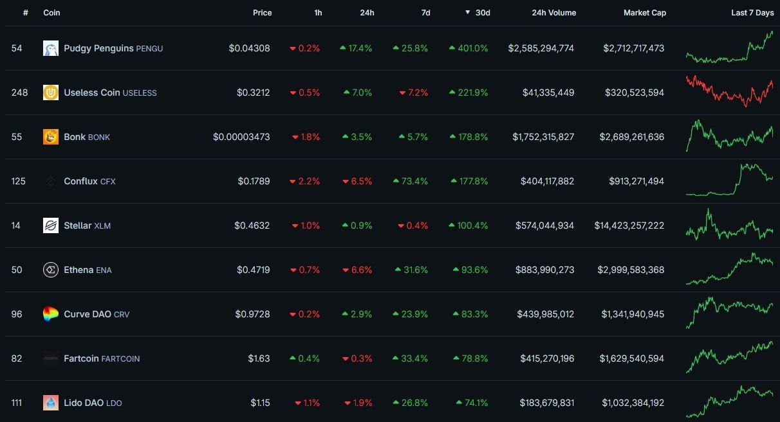Open the Pudgy Penguins coin link
Viewport: 780px width, 422px height.
point(113,48)
